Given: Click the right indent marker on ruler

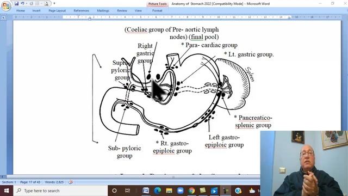Looking at the screenshot, I should pyautogui.click(x=289, y=18).
